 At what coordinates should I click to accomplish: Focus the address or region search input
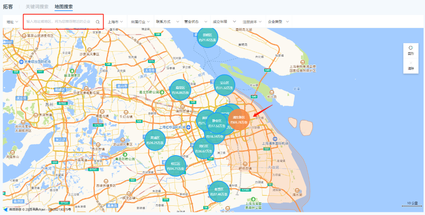[63, 22]
